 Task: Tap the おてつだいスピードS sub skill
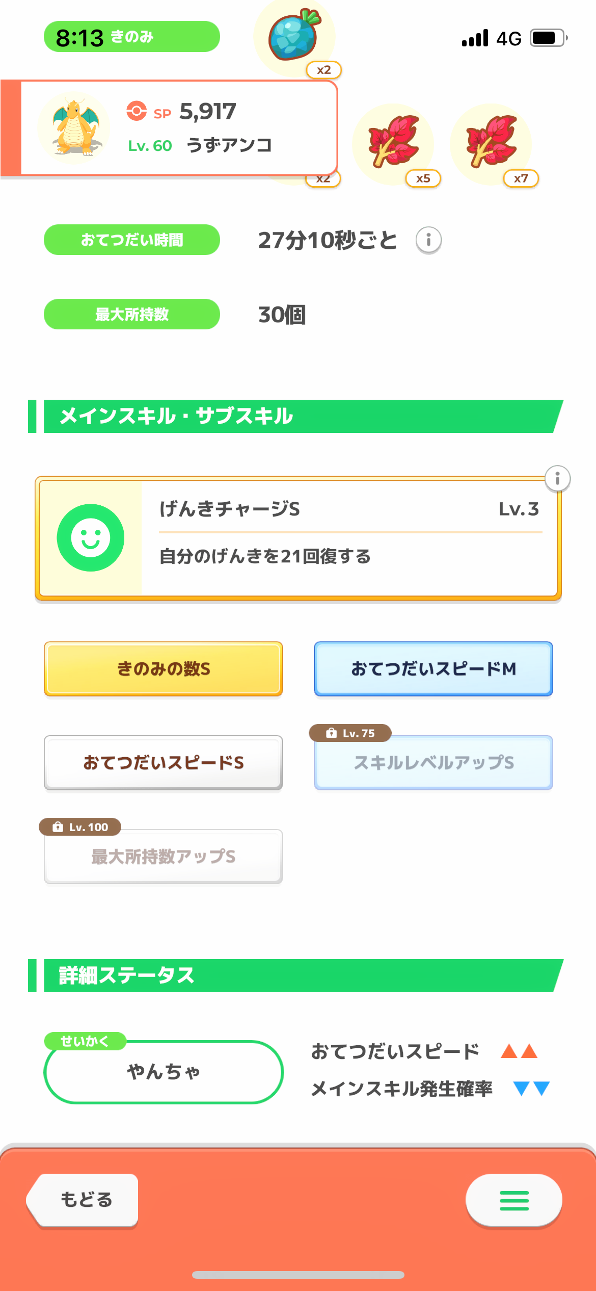[x=163, y=762]
